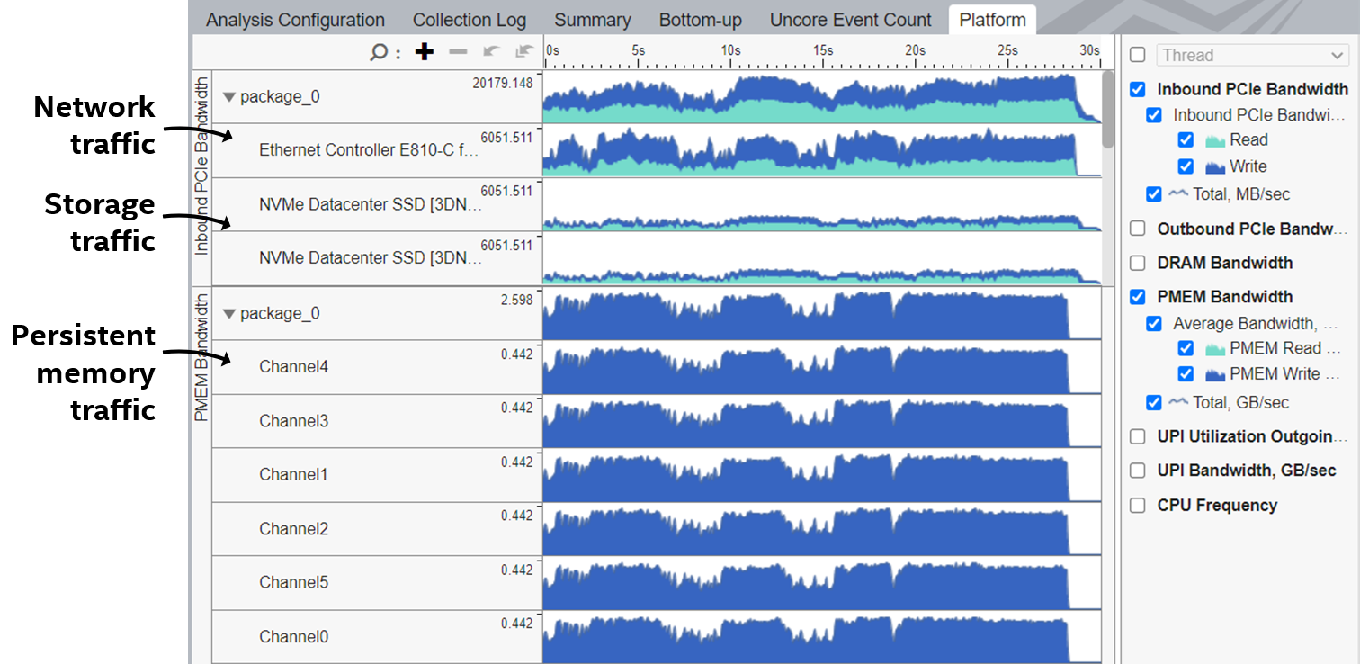Zoom in with the plus icon
The height and width of the screenshot is (664, 1360).
click(425, 52)
